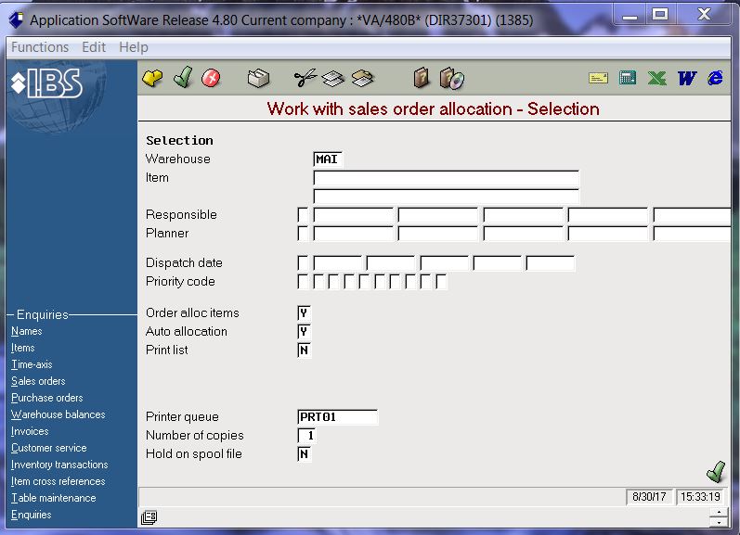Viewport: 740px width, 535px height.
Task: Open the Inventory transactions enquiry link
Action: (x=59, y=465)
